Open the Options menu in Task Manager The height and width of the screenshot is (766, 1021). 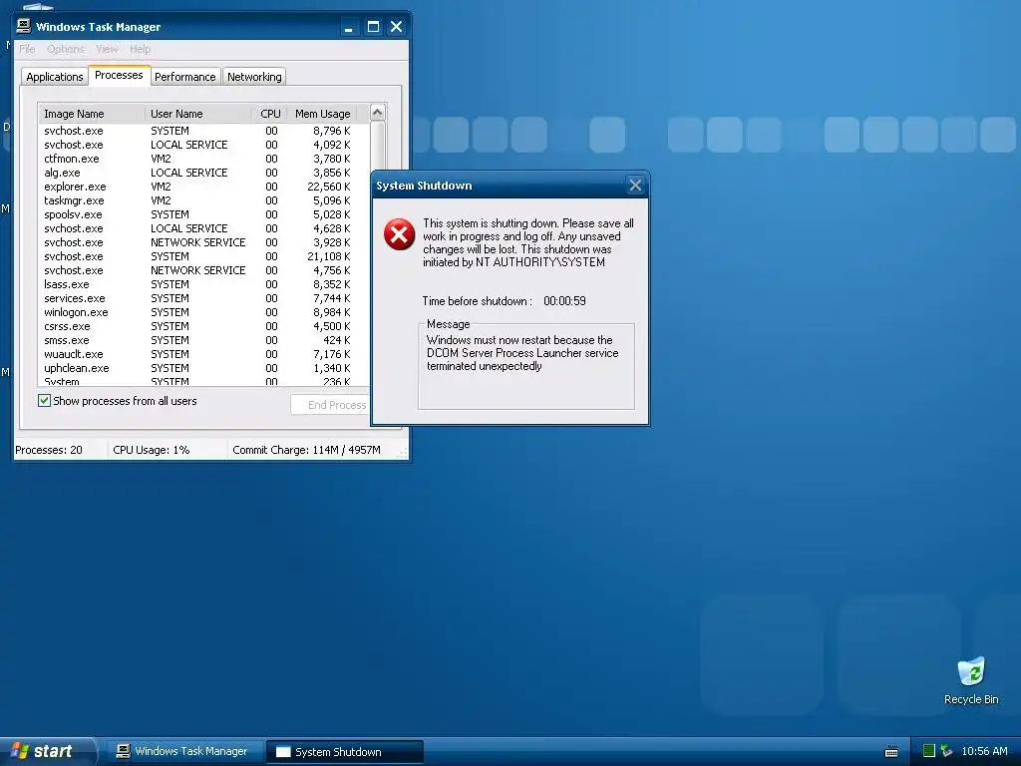tap(65, 49)
